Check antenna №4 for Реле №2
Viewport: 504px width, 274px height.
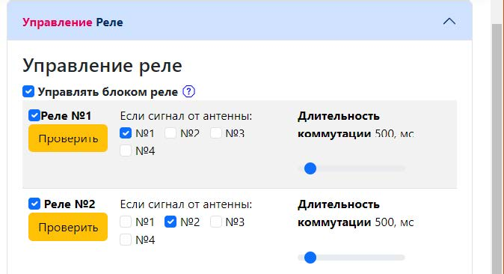click(126, 240)
